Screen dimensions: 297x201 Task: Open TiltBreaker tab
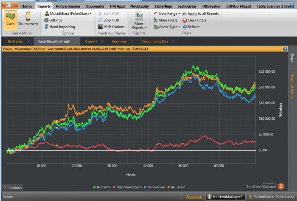click(x=211, y=6)
